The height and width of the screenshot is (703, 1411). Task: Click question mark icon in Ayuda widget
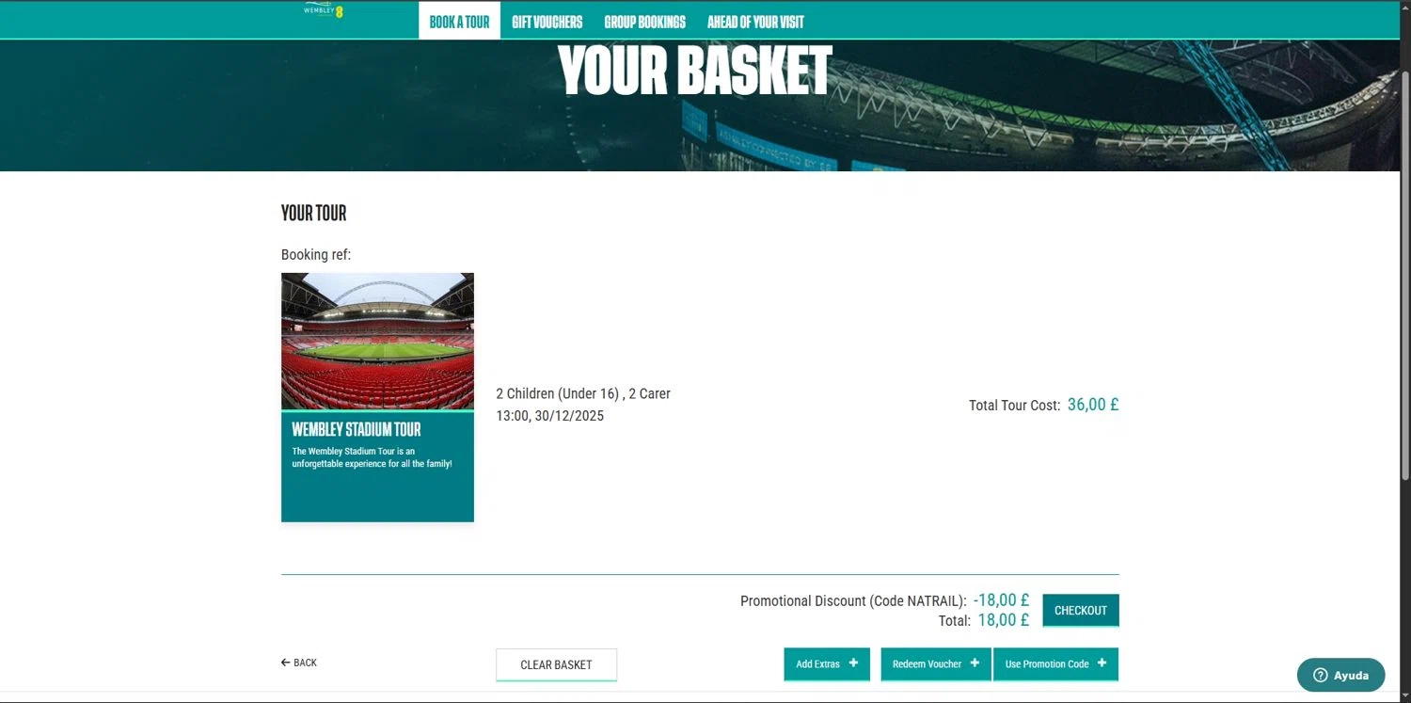(1320, 675)
